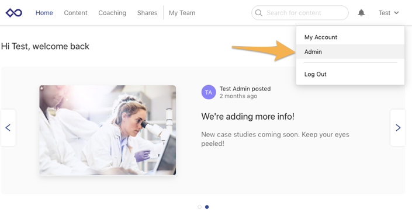Collapse the Test user dropdown
This screenshot has width=412, height=213.
coord(389,13)
